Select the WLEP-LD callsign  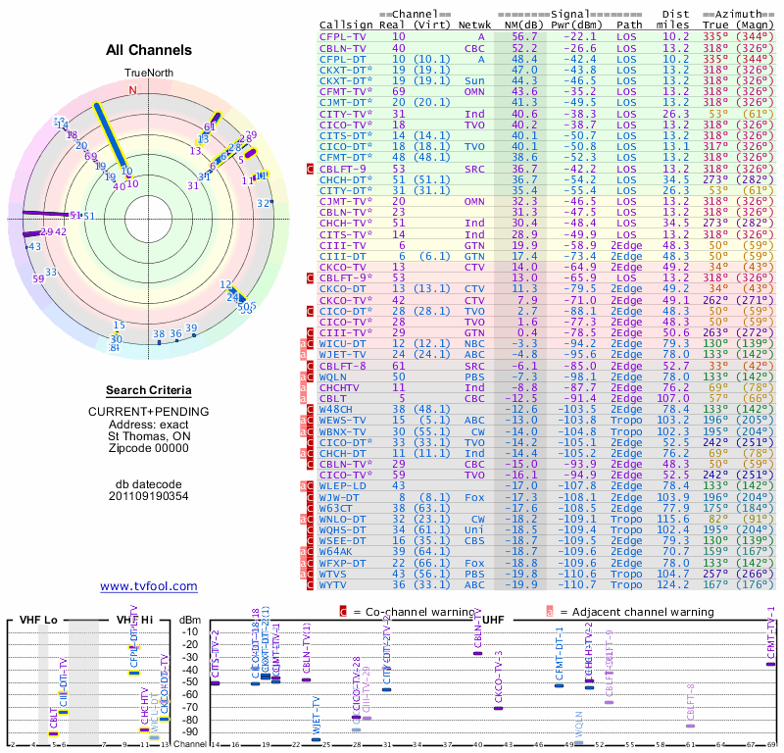[x=342, y=486]
